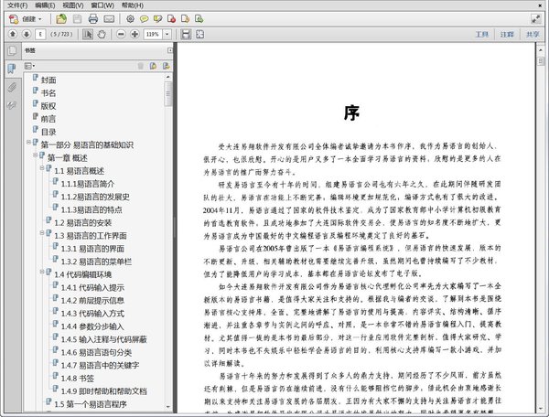
Task: Click the Save floppy disk icon
Action: coord(77,19)
